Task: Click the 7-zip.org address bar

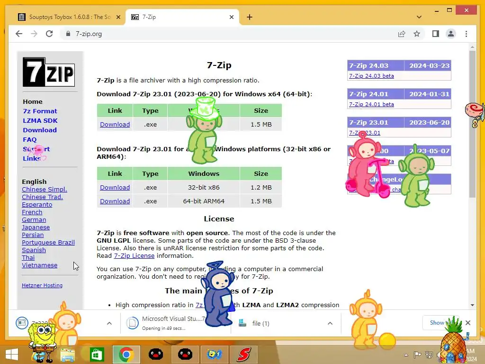Action: tap(229, 34)
